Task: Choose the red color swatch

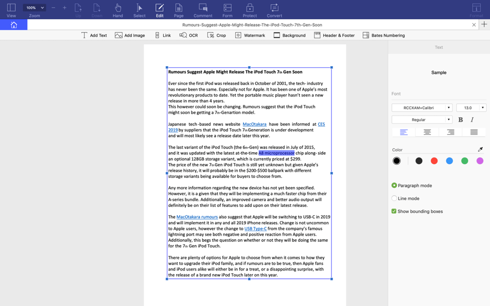Action: (434, 161)
